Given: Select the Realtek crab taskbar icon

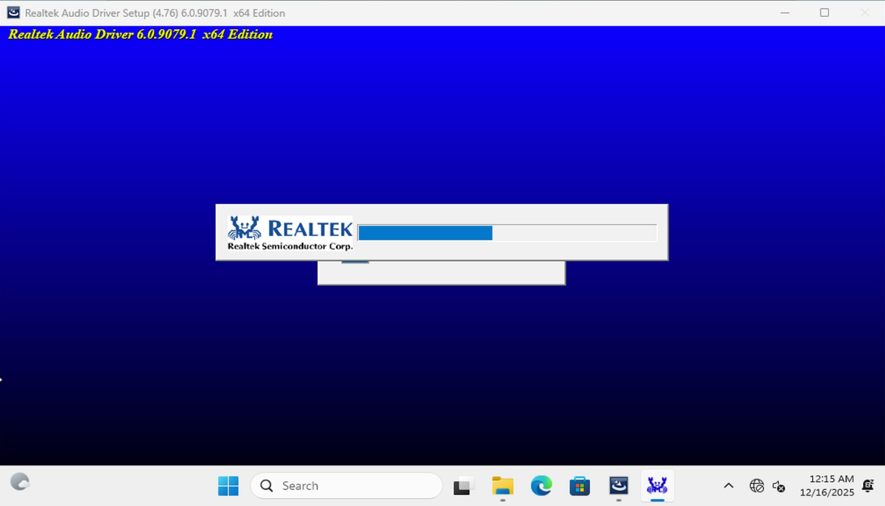Looking at the screenshot, I should click(657, 486).
